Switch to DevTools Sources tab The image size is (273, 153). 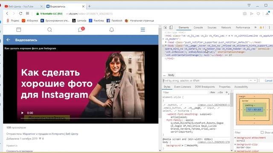pos(212,27)
